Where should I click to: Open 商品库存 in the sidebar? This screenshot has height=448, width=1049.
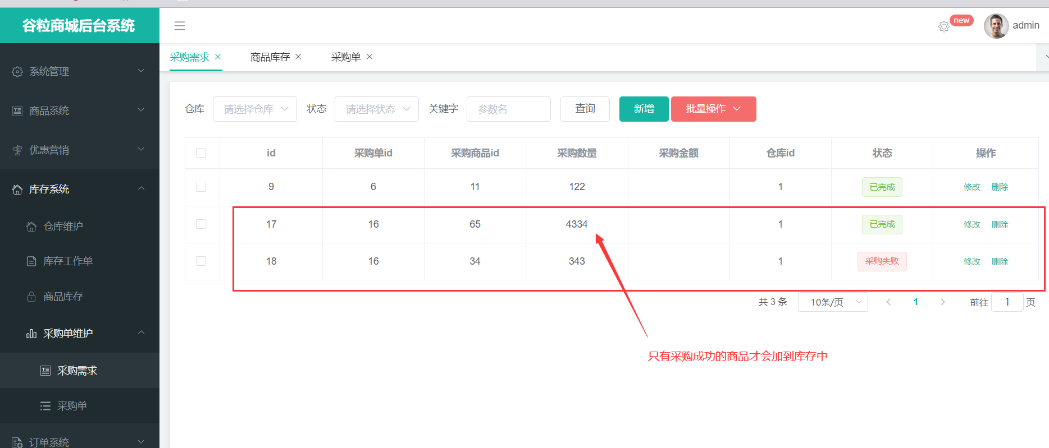click(x=80, y=296)
